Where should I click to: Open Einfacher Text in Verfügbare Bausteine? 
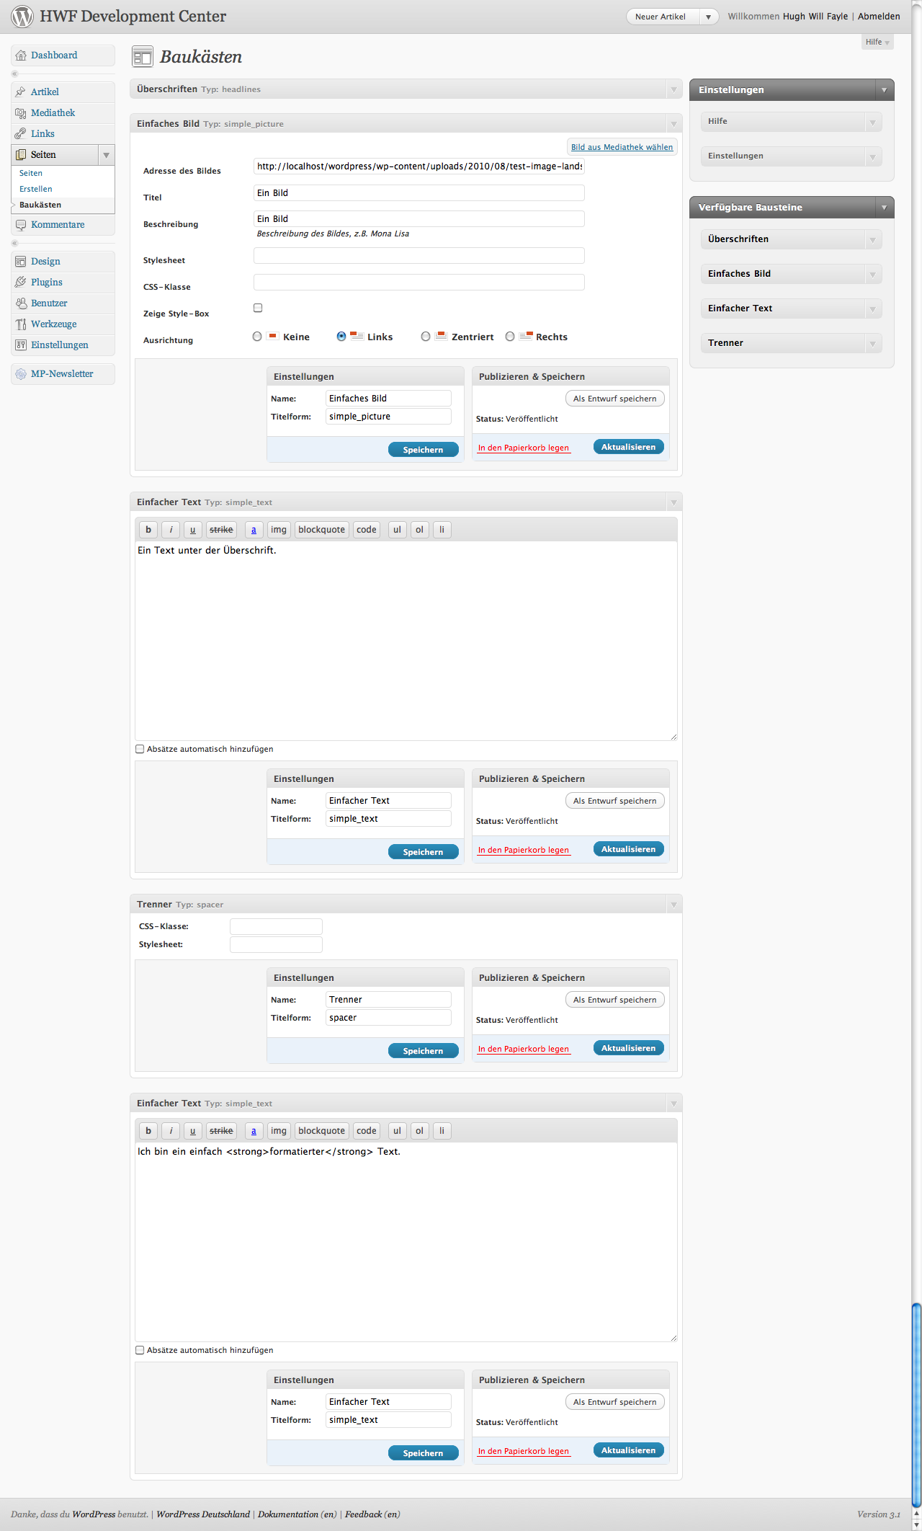pyautogui.click(x=791, y=309)
